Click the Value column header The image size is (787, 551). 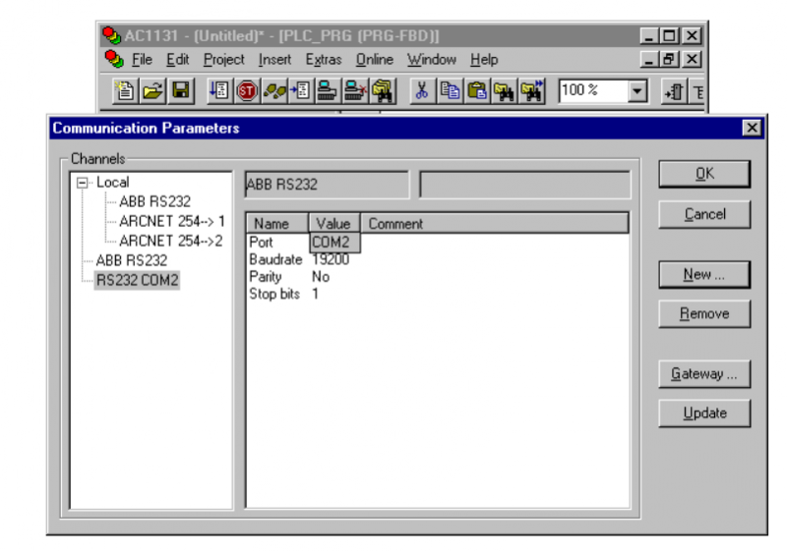[333, 224]
